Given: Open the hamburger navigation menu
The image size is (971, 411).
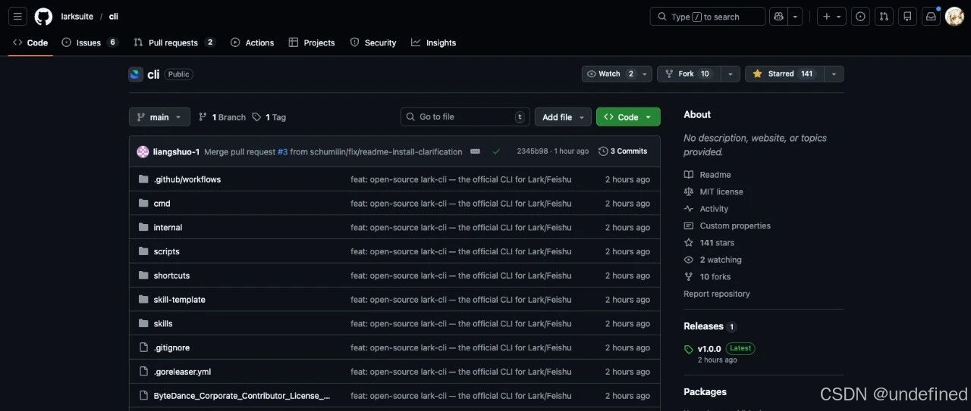Looking at the screenshot, I should 17,17.
